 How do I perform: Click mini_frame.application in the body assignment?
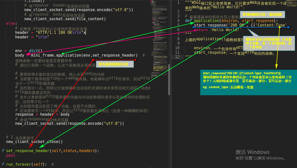pyautogui.click(x=56, y=55)
